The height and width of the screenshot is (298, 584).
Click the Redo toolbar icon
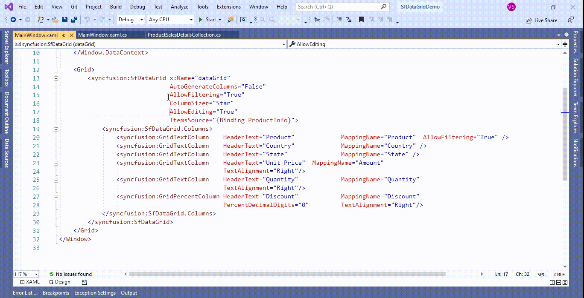pyautogui.click(x=101, y=20)
